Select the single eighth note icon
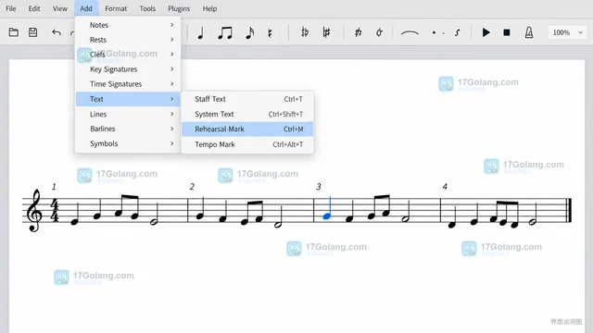 [x=249, y=33]
